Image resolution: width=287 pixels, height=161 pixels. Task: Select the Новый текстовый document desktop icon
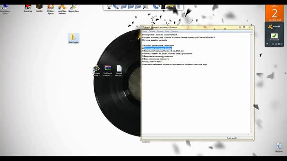point(119,71)
